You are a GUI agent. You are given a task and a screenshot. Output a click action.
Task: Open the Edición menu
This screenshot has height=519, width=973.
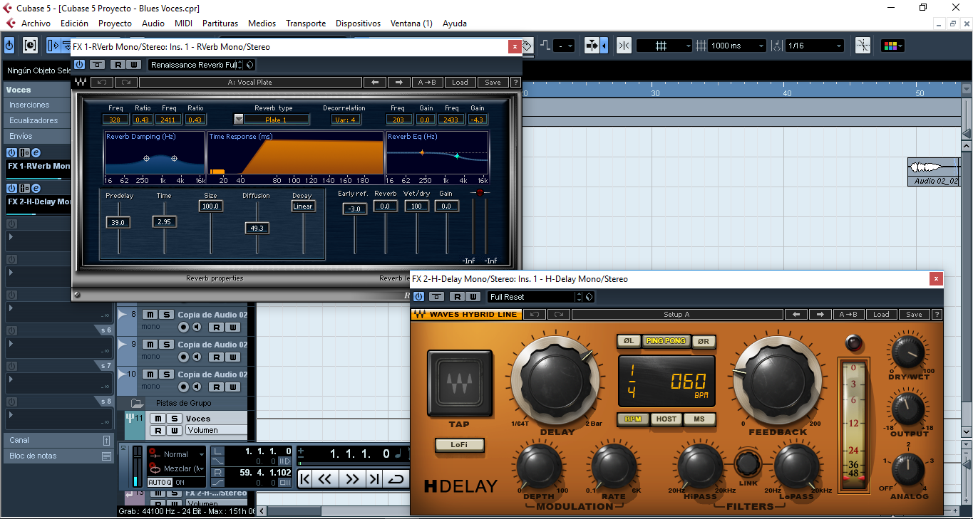click(x=74, y=23)
